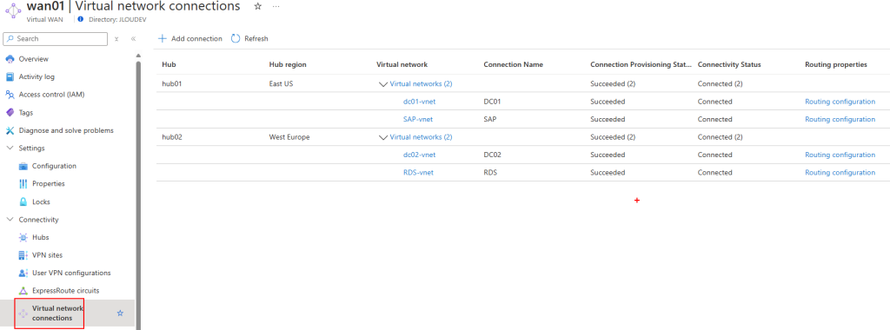The image size is (890, 330).
Task: Click the Locks padlock icon
Action: (x=23, y=201)
